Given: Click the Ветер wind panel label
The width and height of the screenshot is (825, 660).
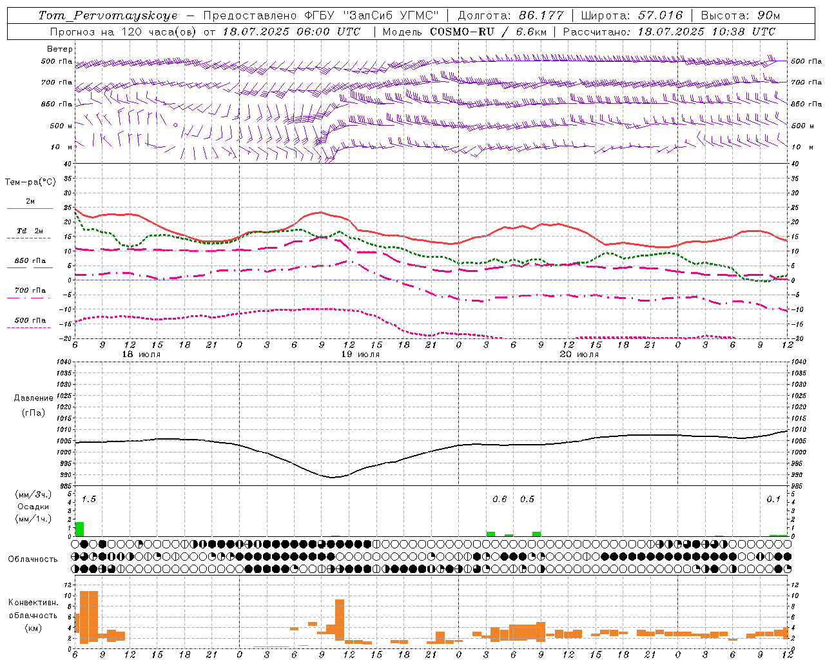Looking at the screenshot, I should (x=60, y=49).
